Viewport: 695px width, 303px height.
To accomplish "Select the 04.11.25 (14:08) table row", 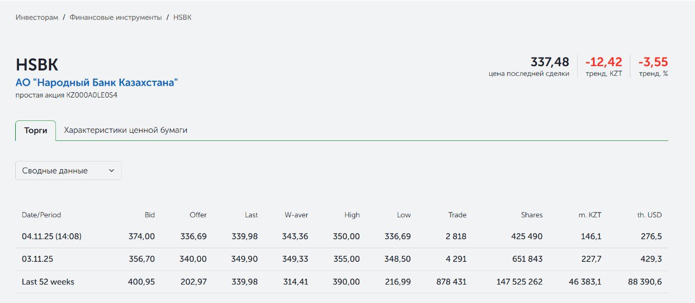I will click(52, 236).
